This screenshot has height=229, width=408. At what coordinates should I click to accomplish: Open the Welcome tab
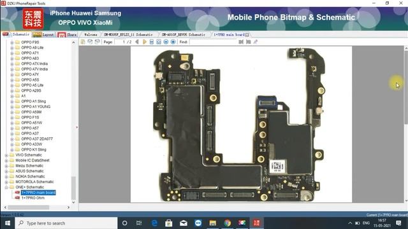[x=91, y=34]
